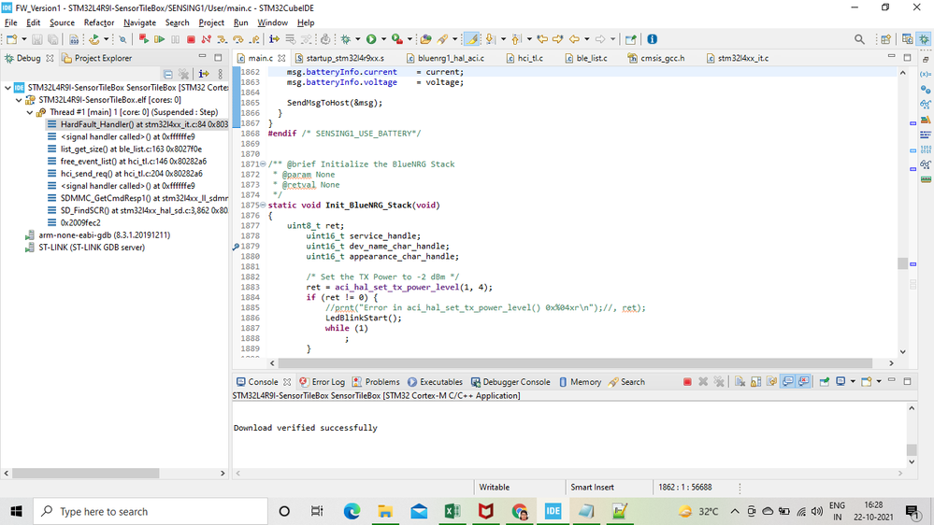Open the Navigate menu
The image size is (934, 525).
tap(139, 22)
